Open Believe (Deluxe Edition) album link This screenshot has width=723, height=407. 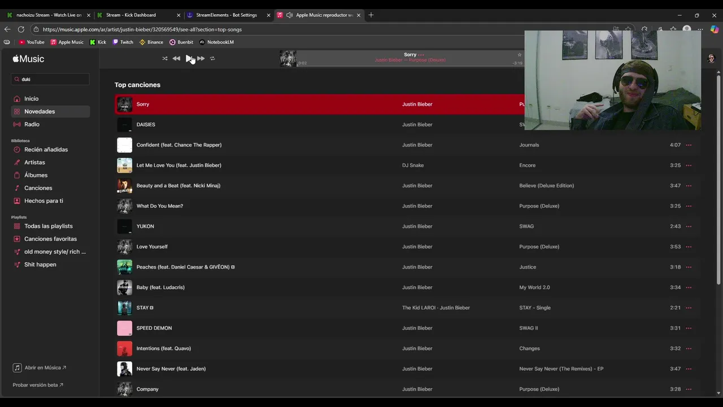[x=547, y=185]
